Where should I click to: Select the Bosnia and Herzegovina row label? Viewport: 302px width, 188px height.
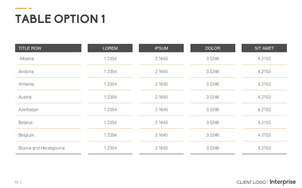pos(42,148)
